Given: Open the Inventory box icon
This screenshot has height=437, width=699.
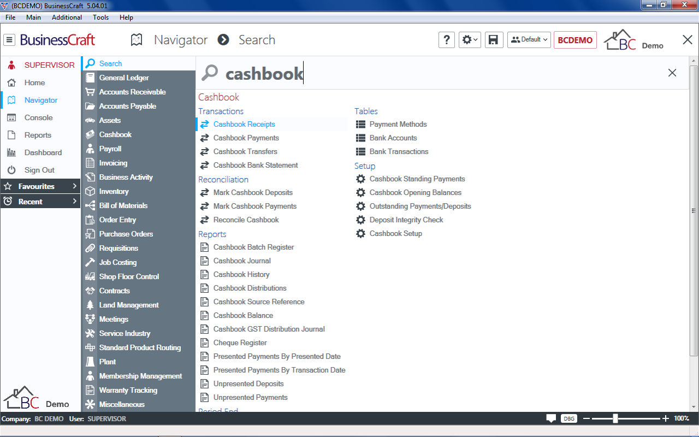Looking at the screenshot, I should 90,191.
